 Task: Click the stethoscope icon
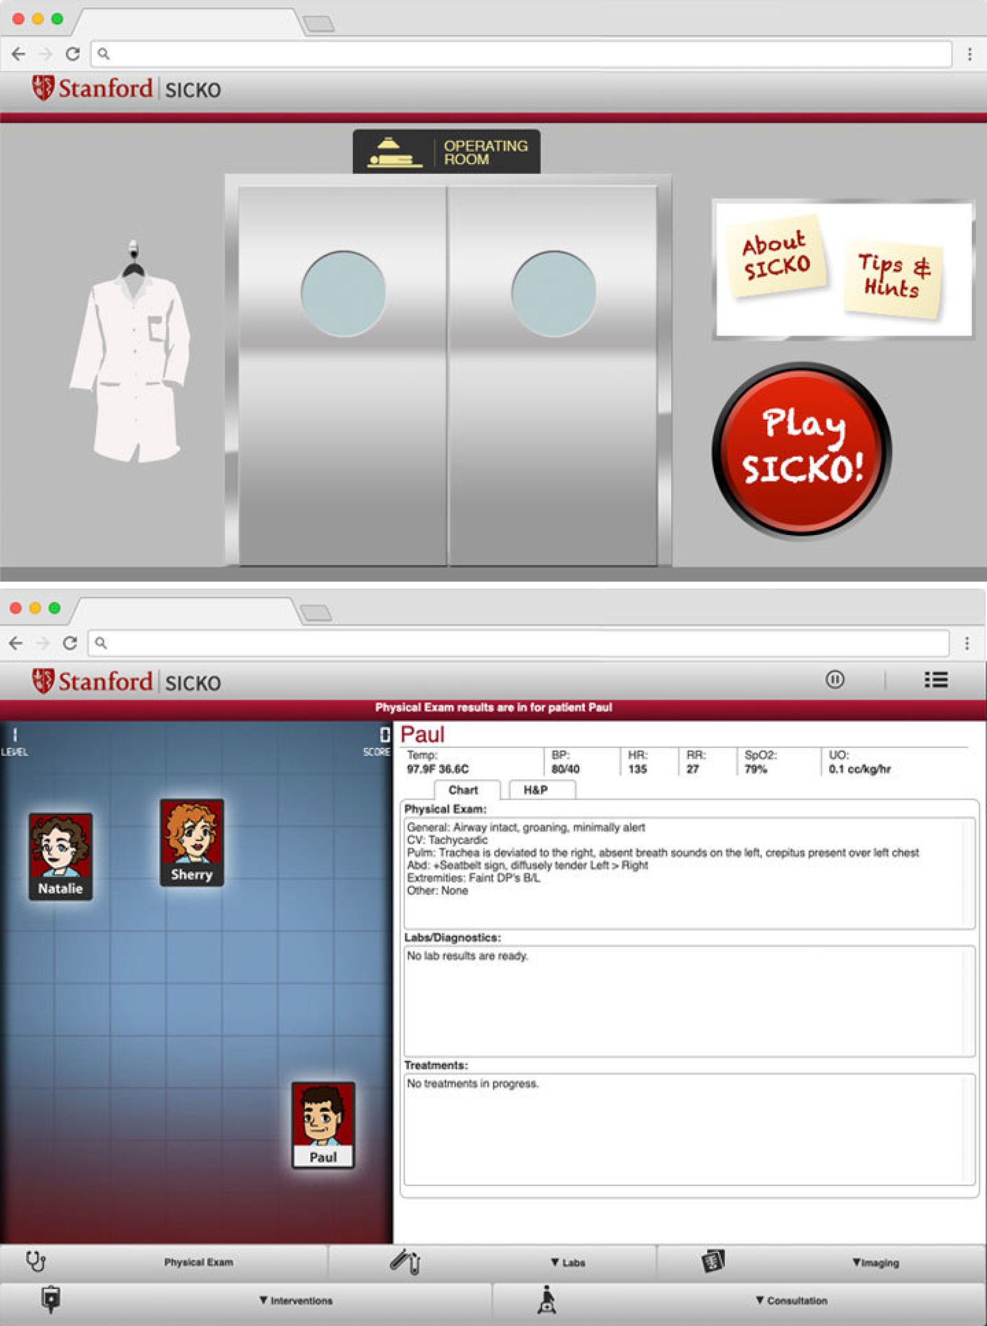point(36,1261)
